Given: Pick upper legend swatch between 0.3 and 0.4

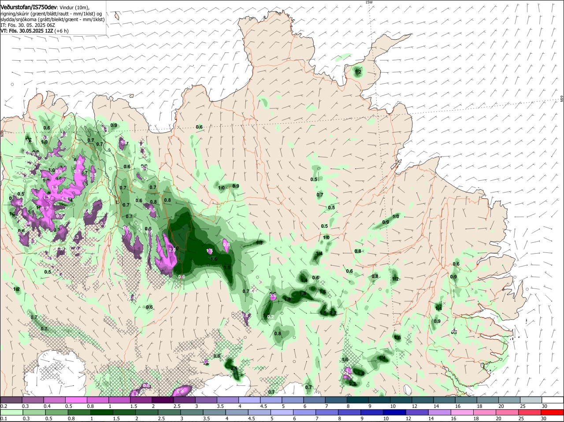Looking at the screenshot, I should (33, 400).
